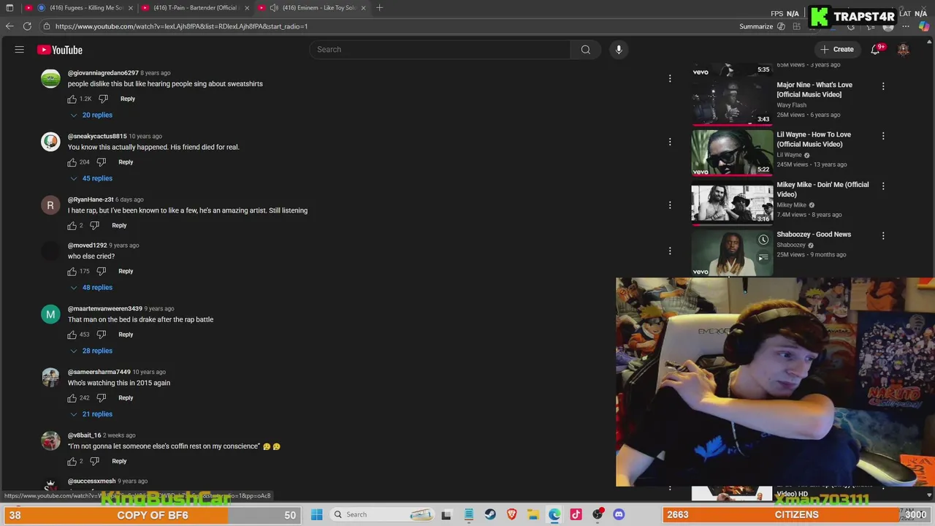Reply to RyanHane-z3t's comment
The image size is (935, 526).
pos(119,225)
